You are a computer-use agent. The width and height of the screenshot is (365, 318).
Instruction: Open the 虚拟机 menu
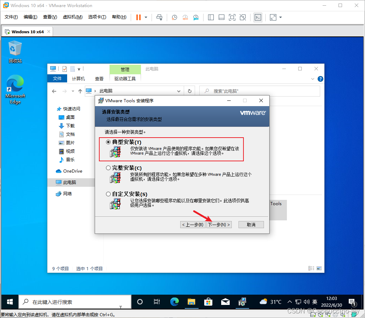point(72,16)
